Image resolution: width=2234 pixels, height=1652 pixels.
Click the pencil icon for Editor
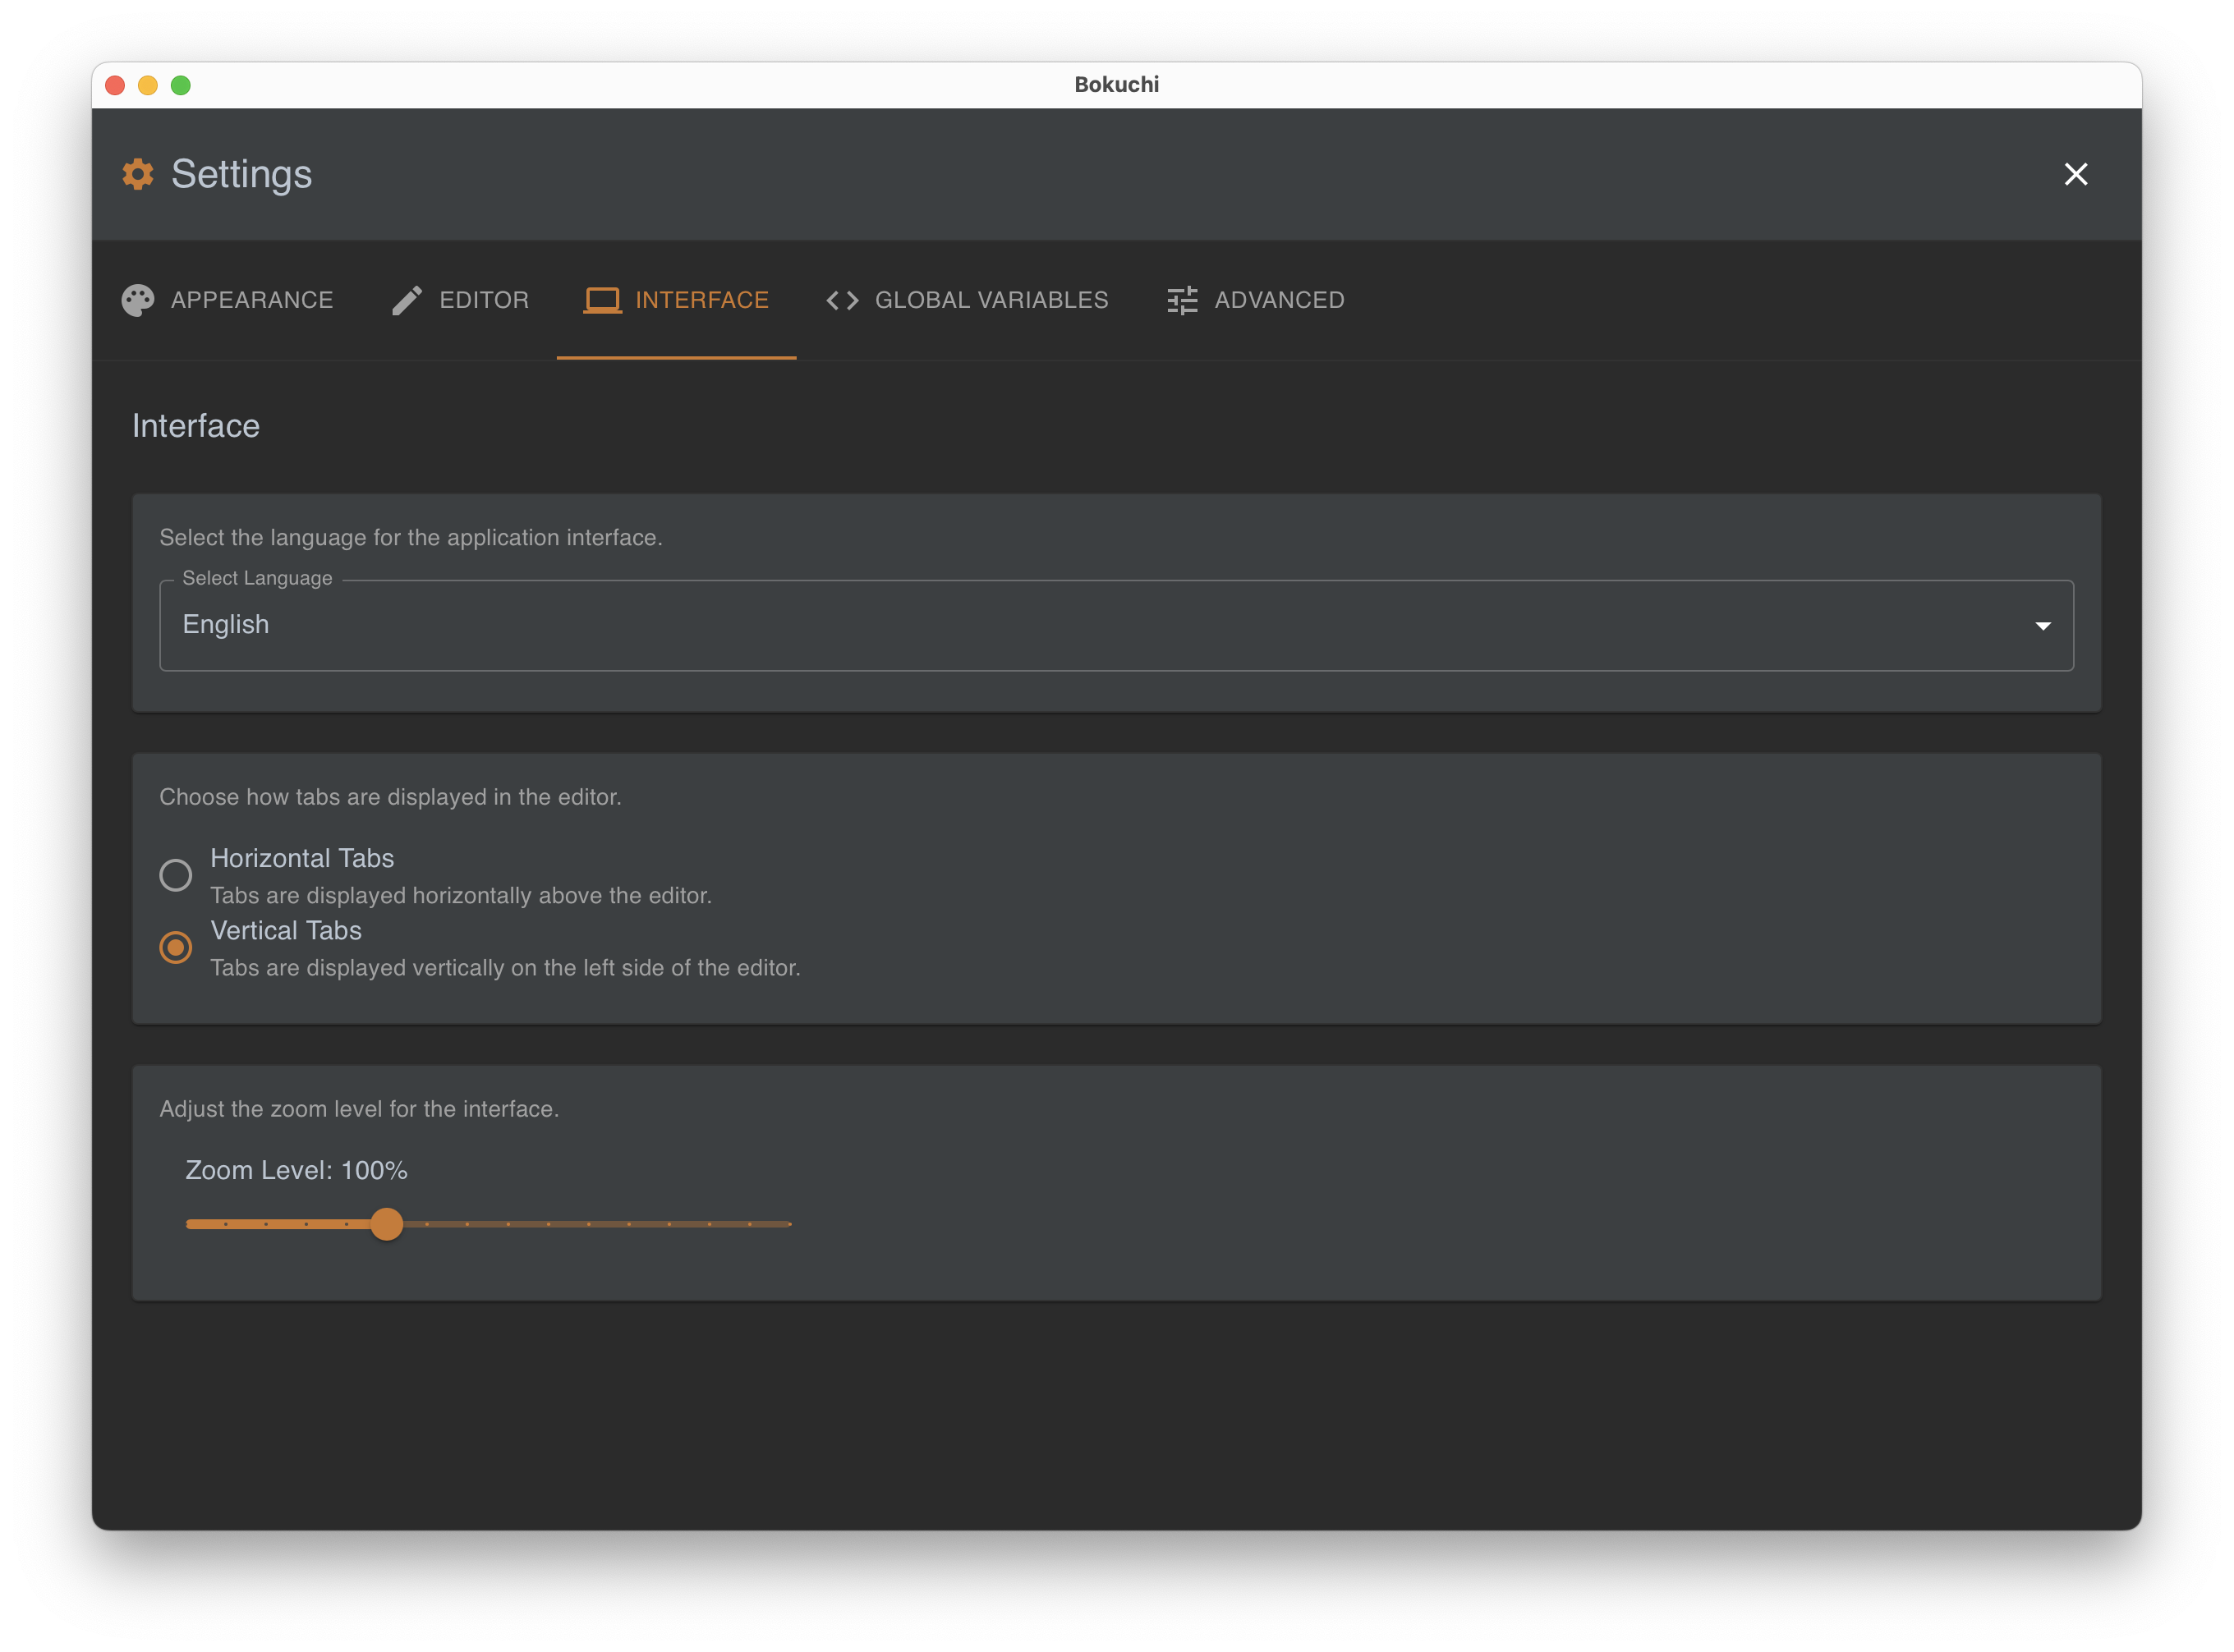pyautogui.click(x=407, y=300)
